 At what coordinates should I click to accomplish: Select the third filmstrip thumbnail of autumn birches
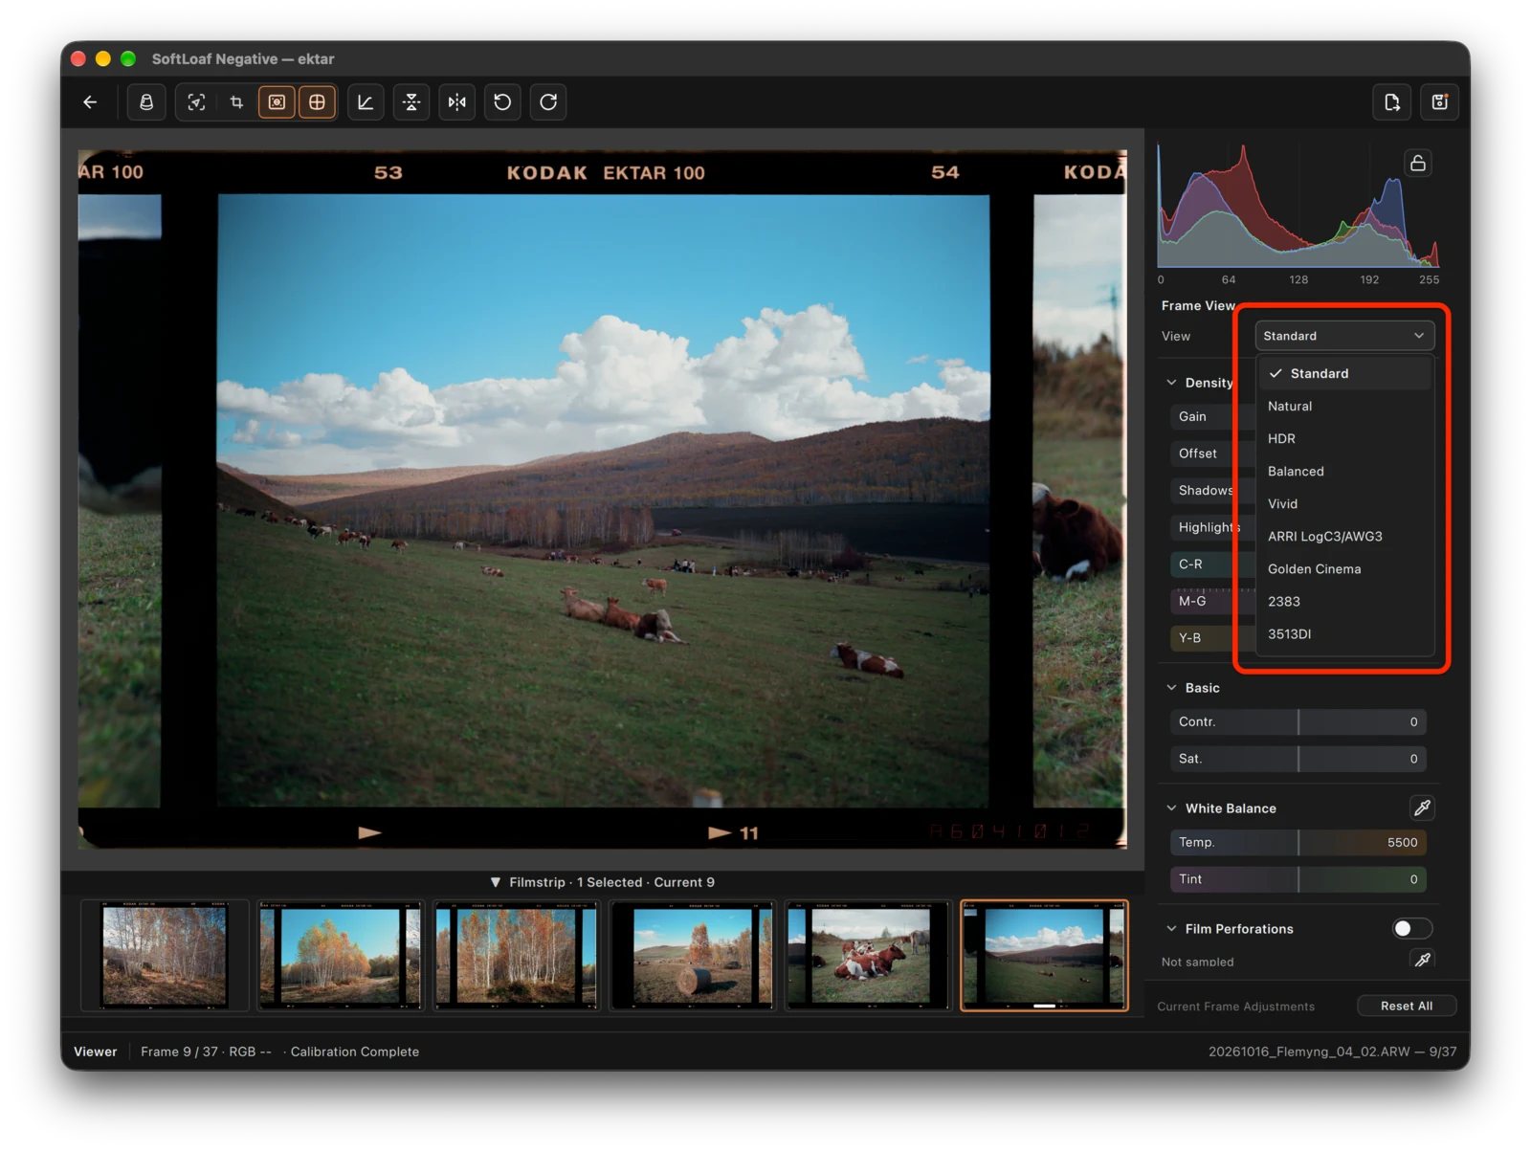[516, 956]
